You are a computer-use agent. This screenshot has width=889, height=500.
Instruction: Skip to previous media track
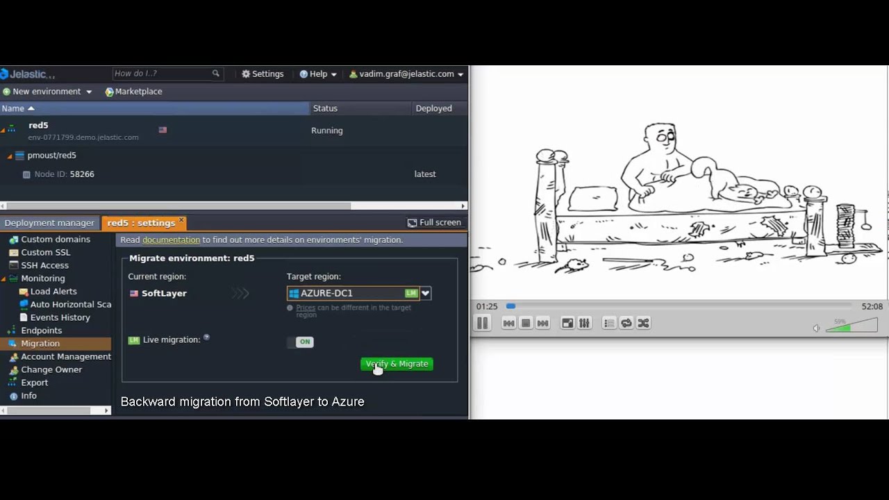click(x=509, y=323)
